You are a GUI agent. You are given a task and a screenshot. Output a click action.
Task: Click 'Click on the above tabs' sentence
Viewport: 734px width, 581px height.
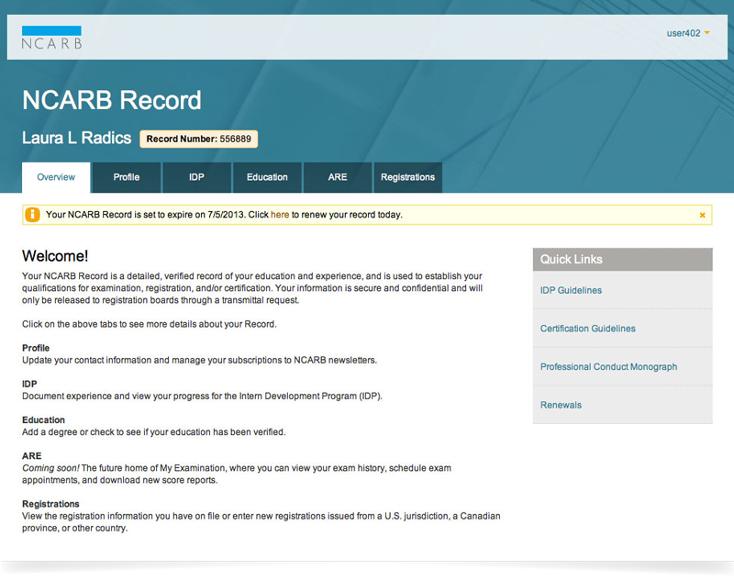click(x=150, y=324)
